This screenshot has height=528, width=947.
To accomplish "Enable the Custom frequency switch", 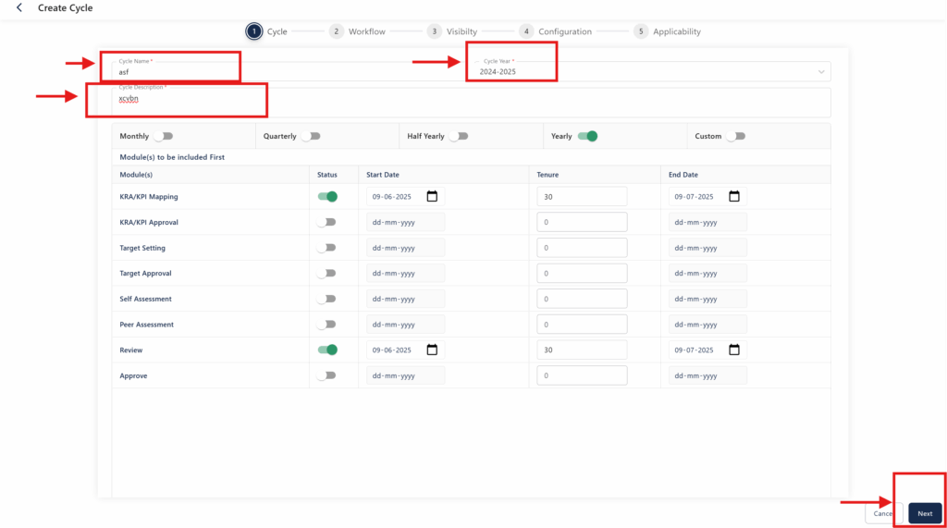I will tap(735, 136).
